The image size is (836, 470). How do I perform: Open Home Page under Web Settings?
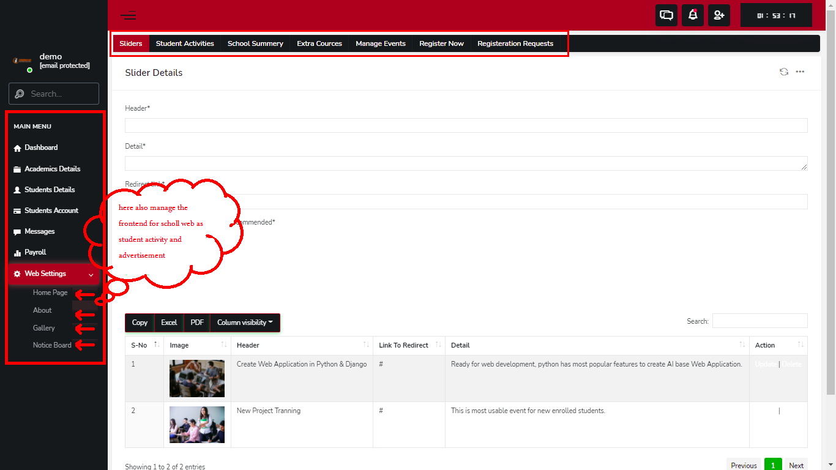coord(50,293)
